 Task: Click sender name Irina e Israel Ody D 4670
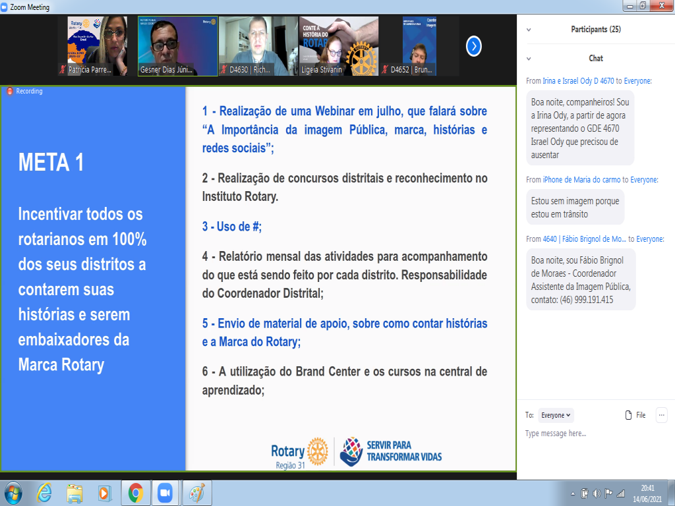578,81
